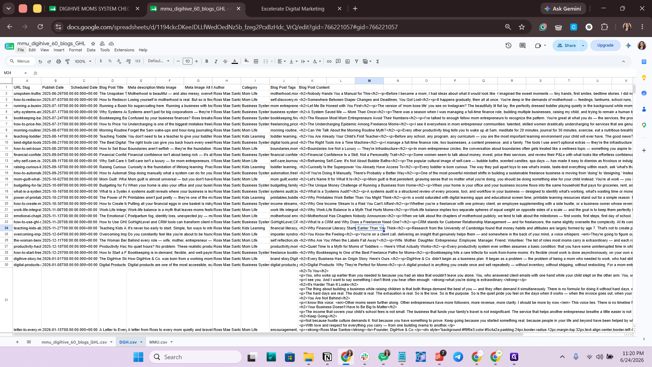Screen dimensions: 652x367
Task: Open Google Calendar side panel
Action: pos(644,62)
